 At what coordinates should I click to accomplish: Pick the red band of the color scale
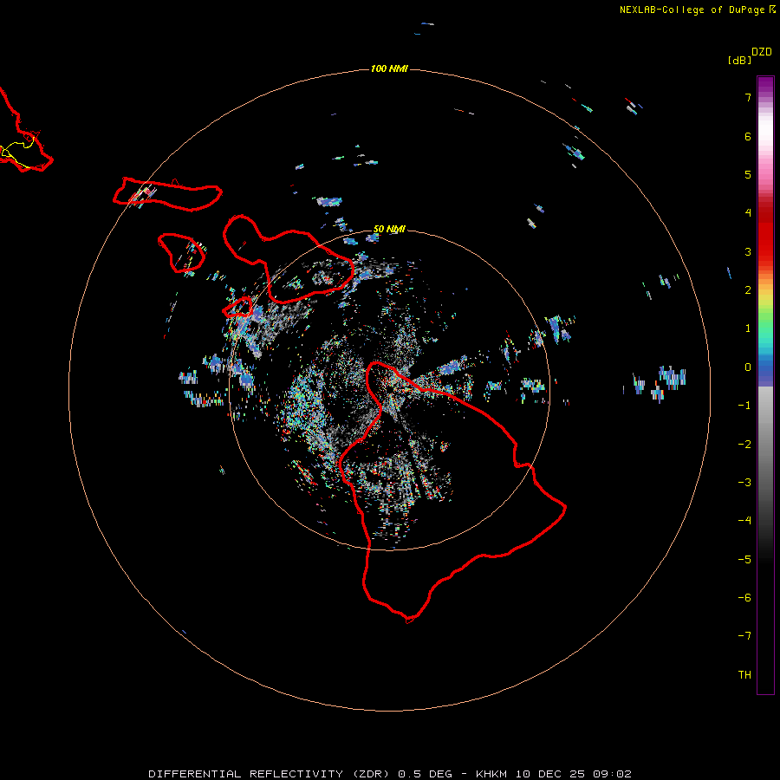pyautogui.click(x=765, y=234)
